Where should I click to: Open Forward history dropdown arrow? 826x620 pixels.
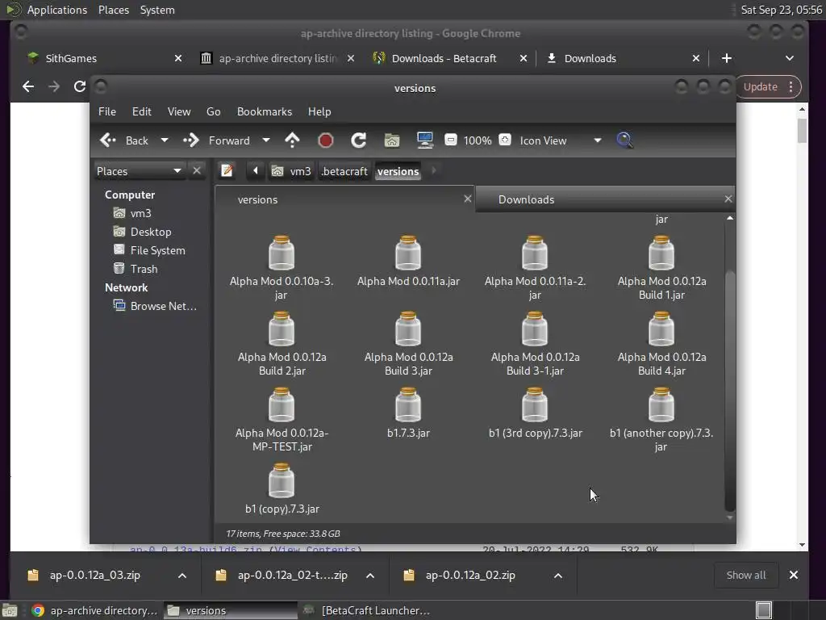266,140
